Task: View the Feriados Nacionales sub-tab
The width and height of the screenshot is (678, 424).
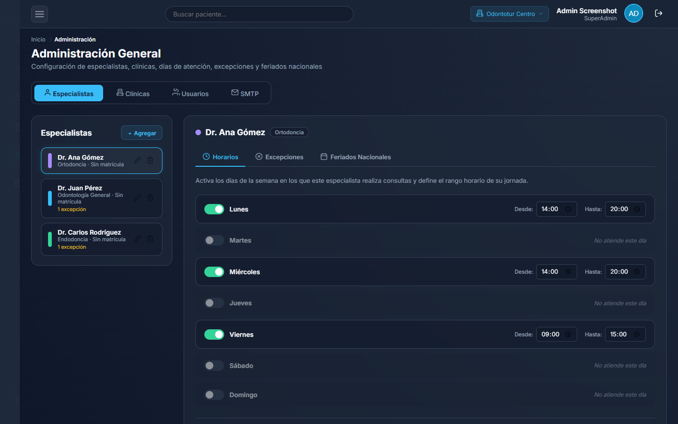Action: point(355,157)
